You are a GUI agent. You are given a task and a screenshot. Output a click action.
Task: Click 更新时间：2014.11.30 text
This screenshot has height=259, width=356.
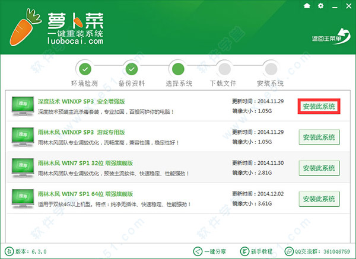click(x=258, y=163)
